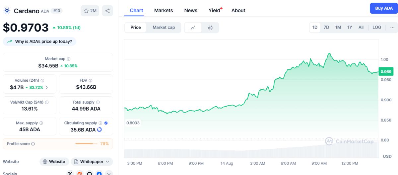This screenshot has width=398, height=175.
Task: Click the $34.55B market cap value
Action: tap(48, 66)
